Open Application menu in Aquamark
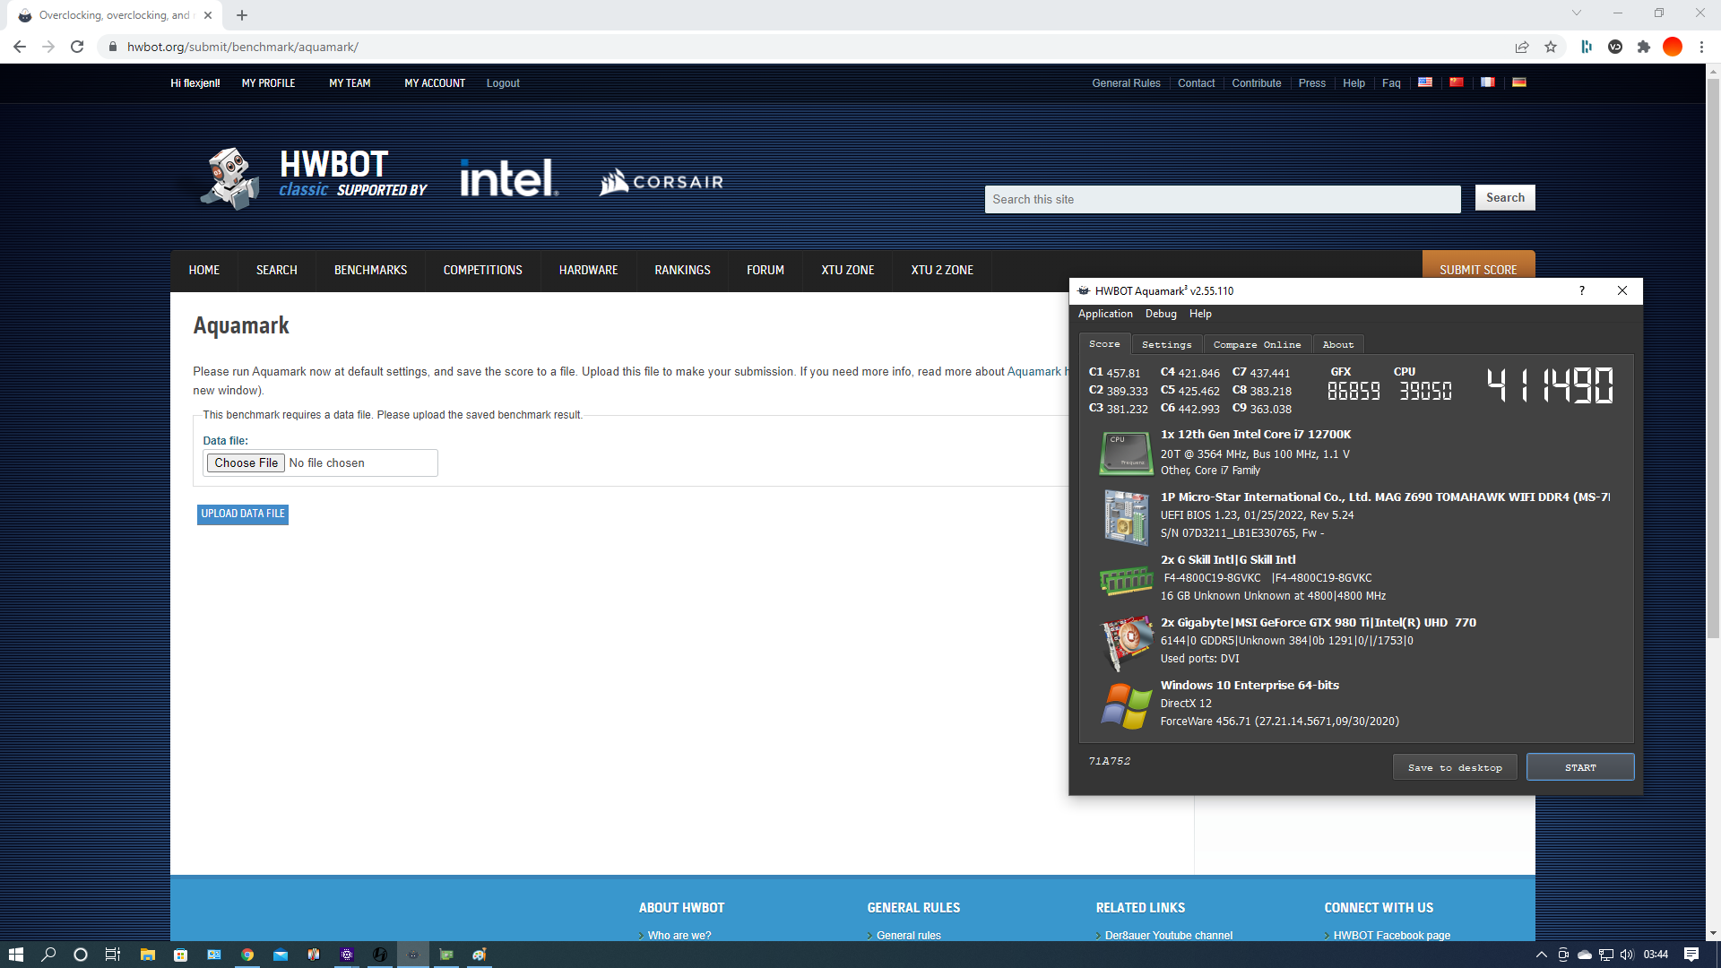The image size is (1721, 968). (x=1105, y=314)
